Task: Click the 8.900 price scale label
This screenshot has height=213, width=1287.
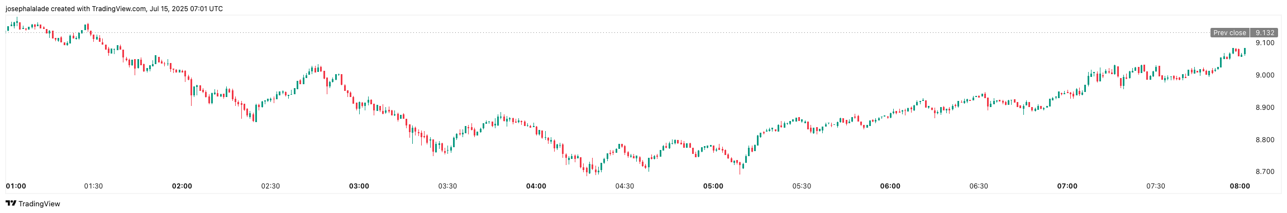Action: (x=1265, y=108)
